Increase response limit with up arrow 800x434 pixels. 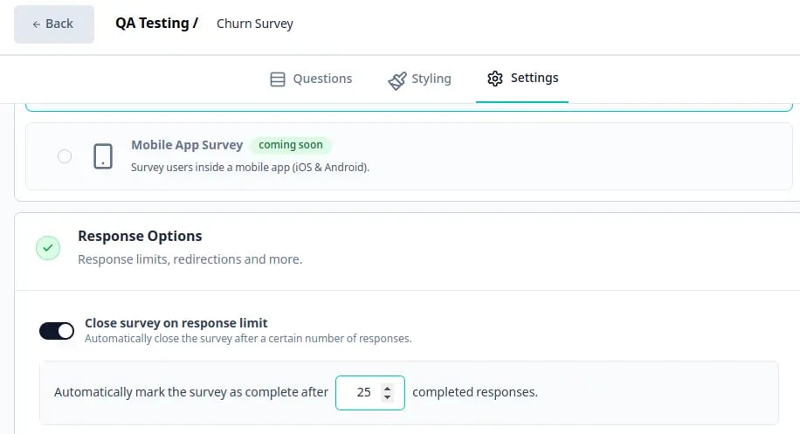tap(387, 388)
